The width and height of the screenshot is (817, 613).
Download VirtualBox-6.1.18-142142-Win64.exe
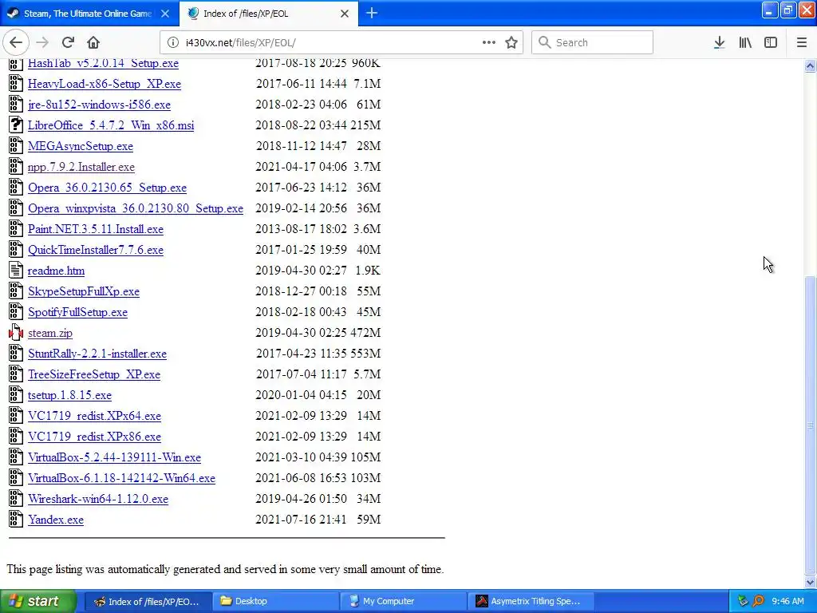pyautogui.click(x=121, y=479)
